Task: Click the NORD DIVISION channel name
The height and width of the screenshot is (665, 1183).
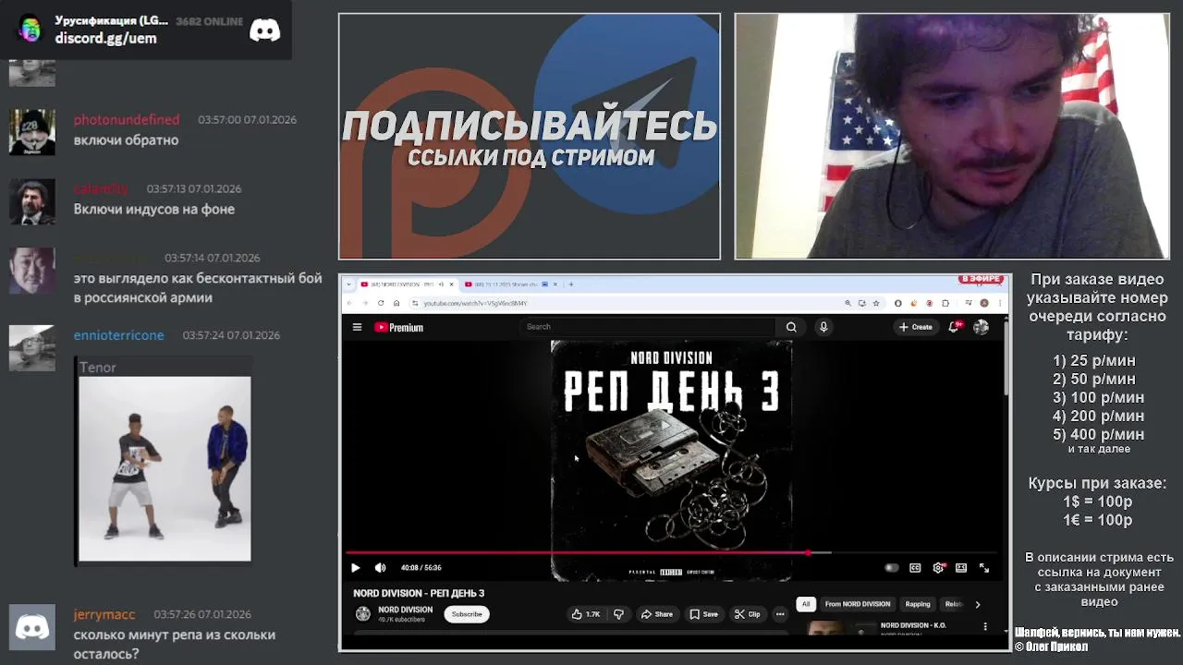Action: [x=405, y=610]
